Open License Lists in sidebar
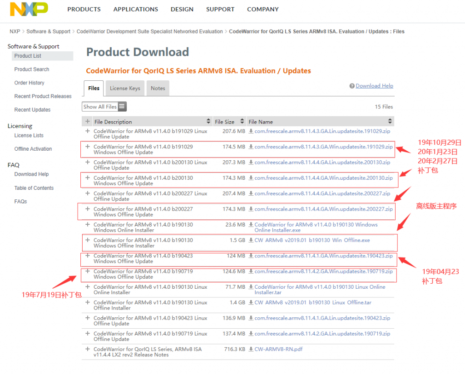Screen dimensions: 465x375 click(x=29, y=135)
